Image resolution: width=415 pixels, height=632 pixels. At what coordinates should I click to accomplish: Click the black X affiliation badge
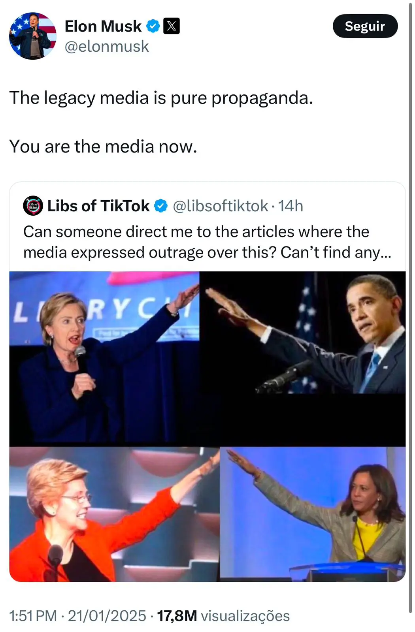(172, 26)
